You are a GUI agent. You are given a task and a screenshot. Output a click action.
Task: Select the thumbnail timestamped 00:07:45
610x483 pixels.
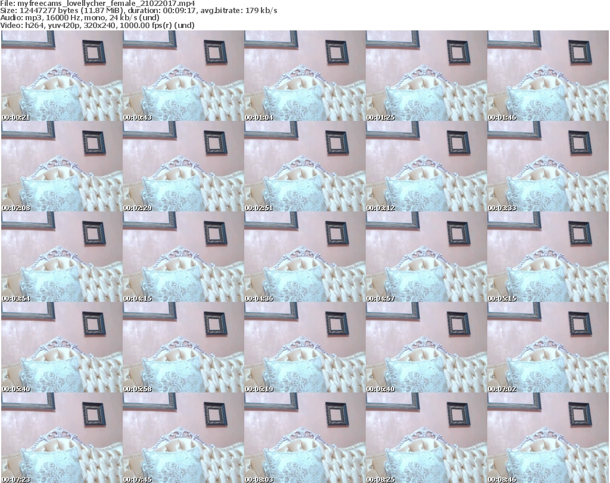[x=183, y=438]
